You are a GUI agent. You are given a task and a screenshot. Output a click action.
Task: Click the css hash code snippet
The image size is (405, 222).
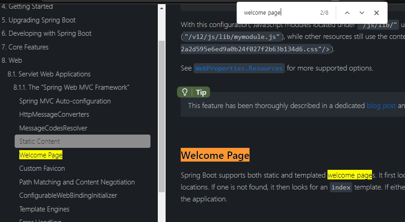tap(256, 49)
